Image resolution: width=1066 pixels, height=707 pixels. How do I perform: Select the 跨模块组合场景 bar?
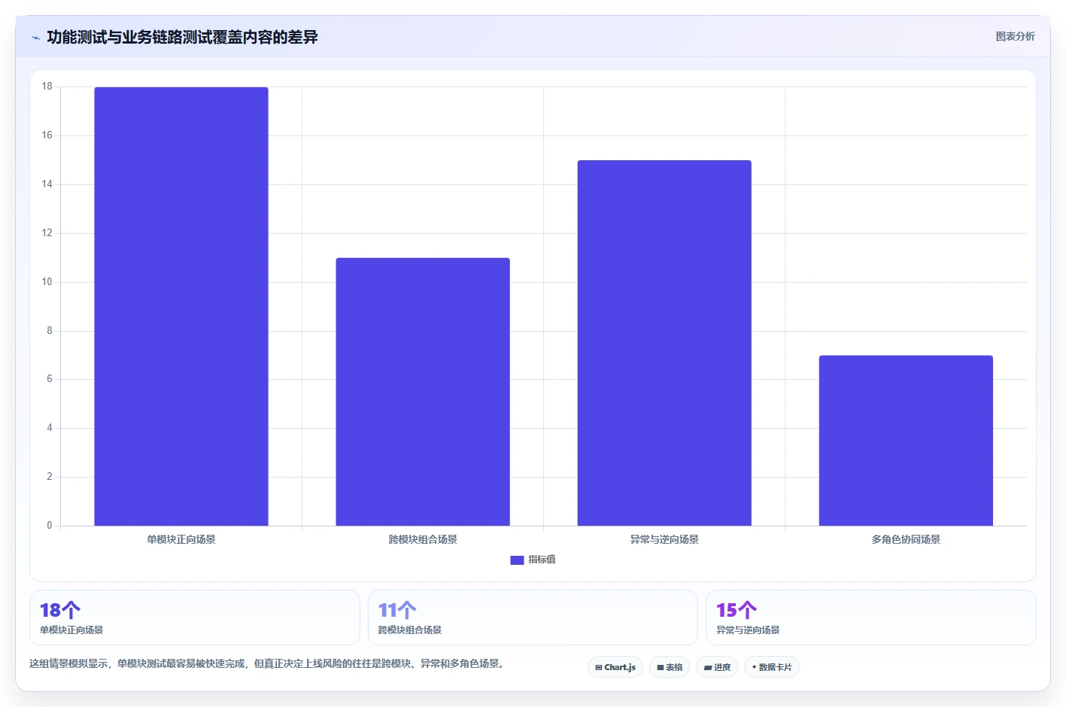tap(423, 392)
